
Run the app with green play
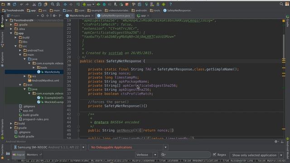click(99, 4)
